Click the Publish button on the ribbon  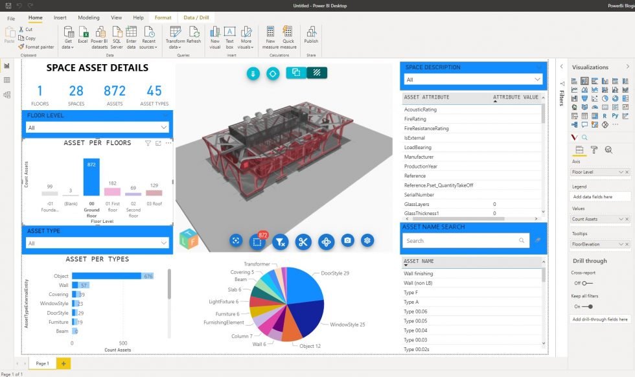pos(311,38)
